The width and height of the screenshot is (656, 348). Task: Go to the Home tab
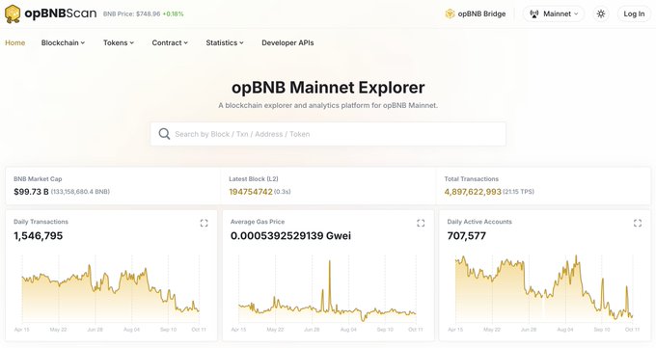[x=15, y=42]
